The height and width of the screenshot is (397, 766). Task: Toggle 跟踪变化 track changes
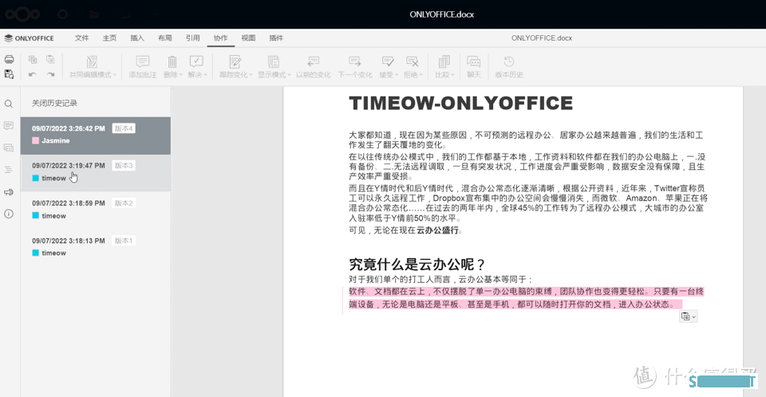(235, 61)
